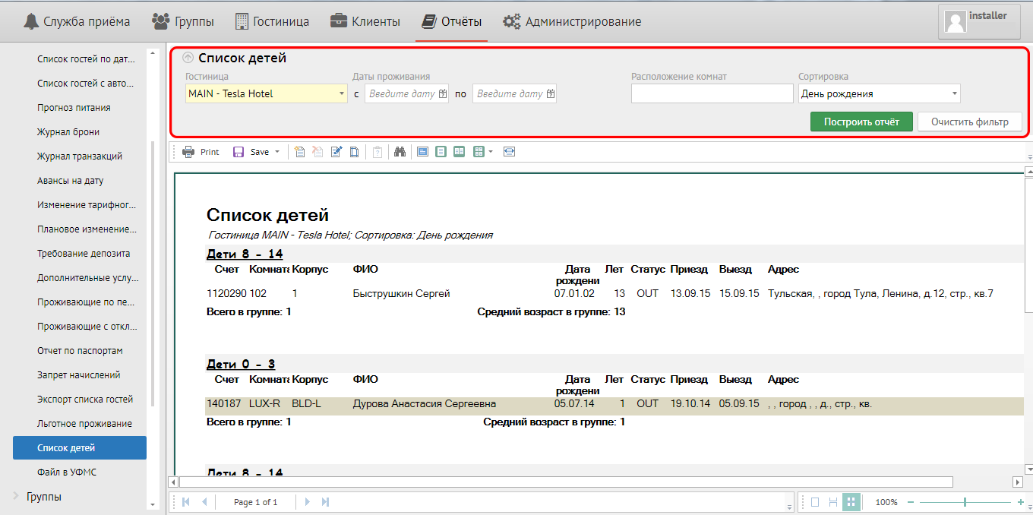This screenshot has height=515, width=1033.
Task: Open the Администрирование menu tab
Action: 572,21
